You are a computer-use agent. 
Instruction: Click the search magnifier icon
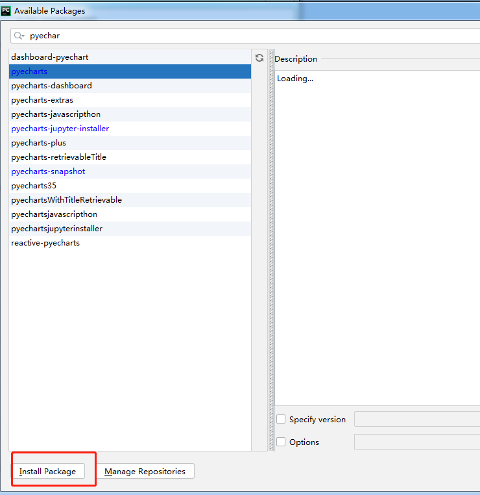(x=19, y=36)
